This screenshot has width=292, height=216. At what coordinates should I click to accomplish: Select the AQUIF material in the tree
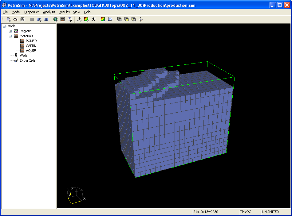click(x=31, y=51)
